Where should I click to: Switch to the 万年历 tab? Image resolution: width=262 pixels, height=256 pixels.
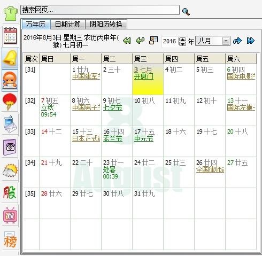[36, 24]
